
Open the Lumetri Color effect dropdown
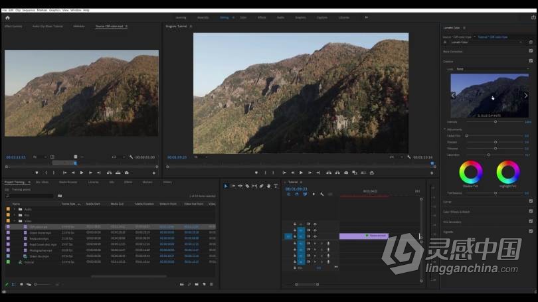point(487,42)
